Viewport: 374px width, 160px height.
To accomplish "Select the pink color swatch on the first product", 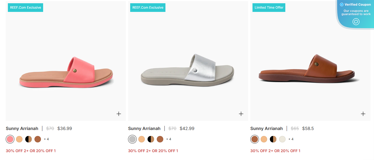I will 10,139.
